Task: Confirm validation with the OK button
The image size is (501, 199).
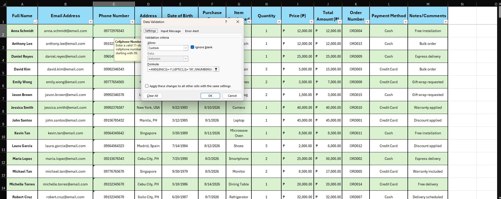Action: coord(210,96)
